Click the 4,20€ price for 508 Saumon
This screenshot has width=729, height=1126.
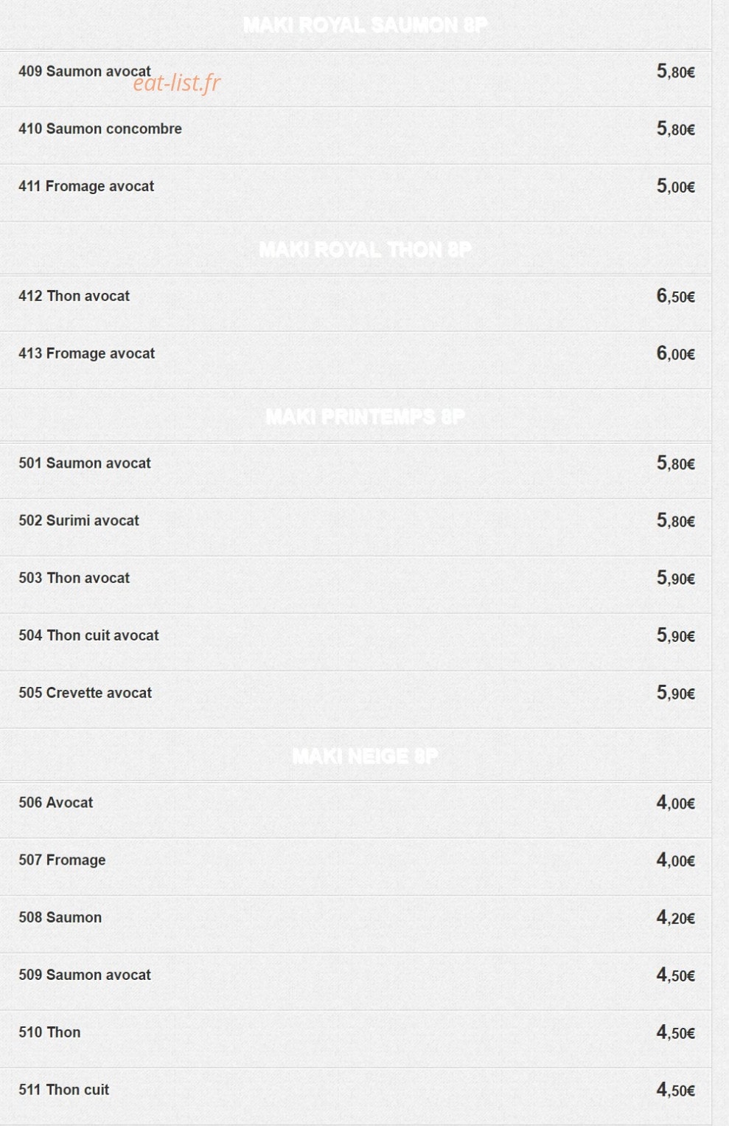(676, 917)
